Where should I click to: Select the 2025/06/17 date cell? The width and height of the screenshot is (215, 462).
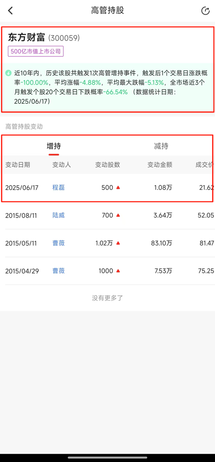tap(21, 188)
